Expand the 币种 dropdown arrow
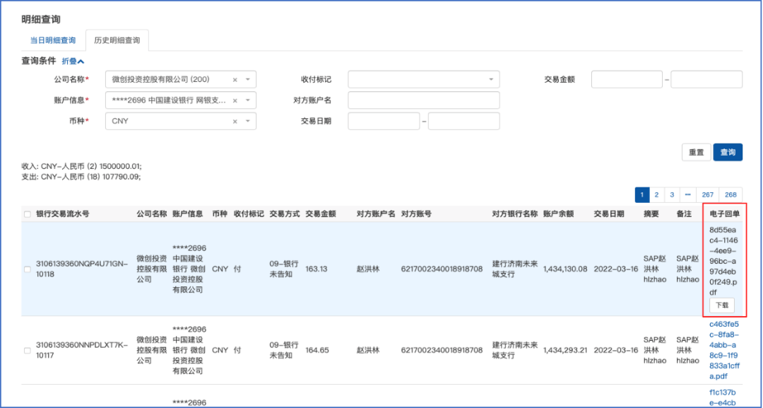763x408 pixels. coord(247,122)
